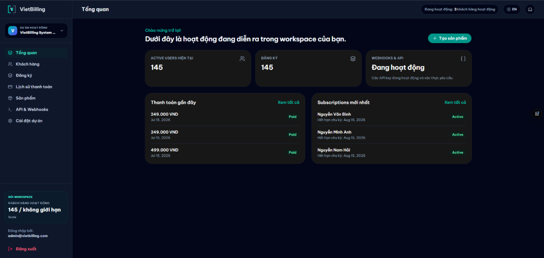Select the 499.000 VND payment row
The image size is (544, 258).
225,152
